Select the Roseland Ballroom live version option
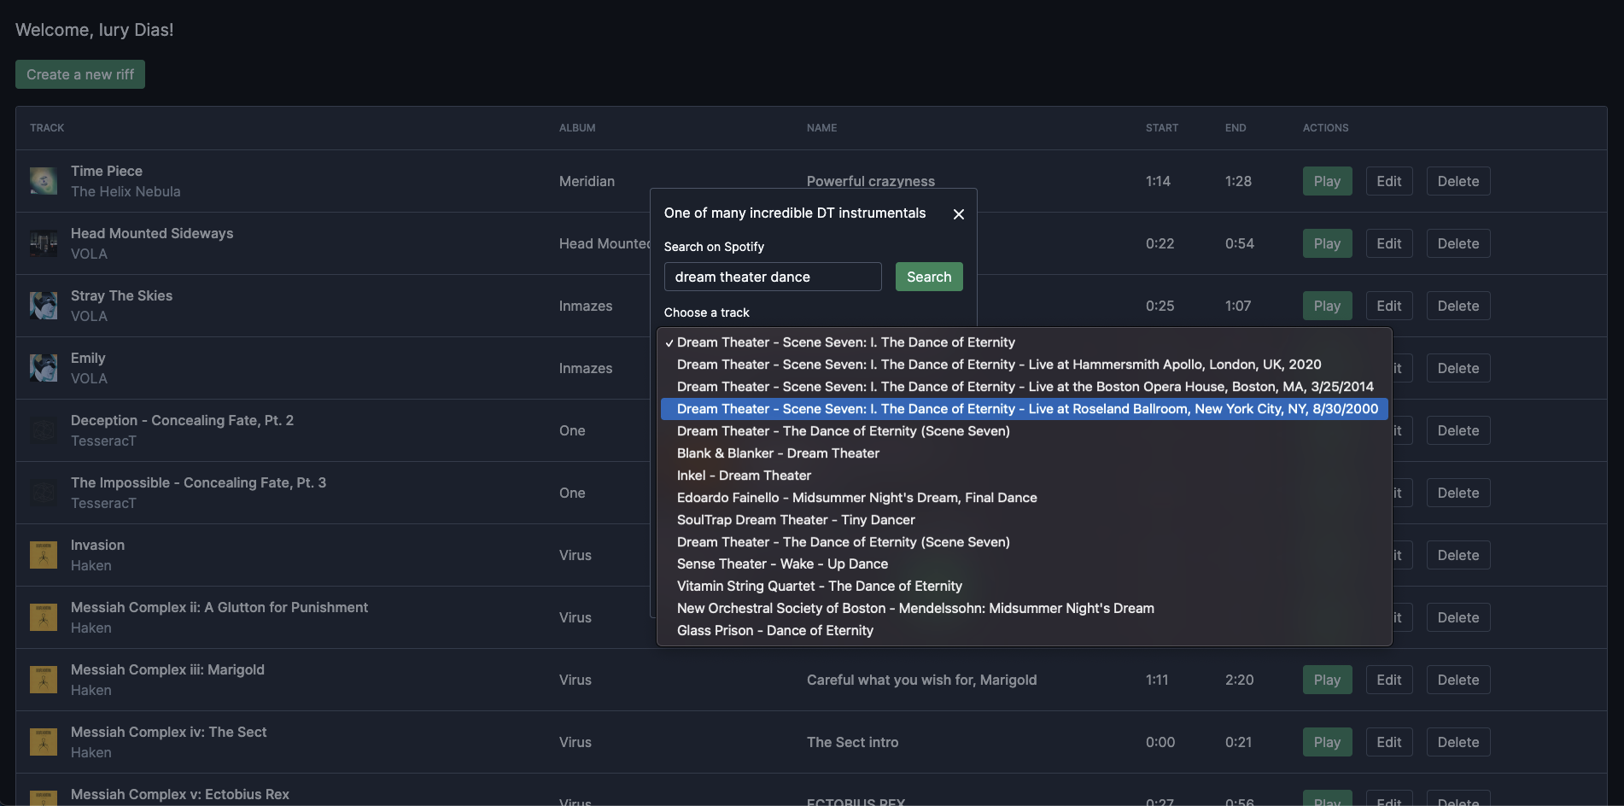Viewport: 1624px width, 806px height. [x=1025, y=409]
